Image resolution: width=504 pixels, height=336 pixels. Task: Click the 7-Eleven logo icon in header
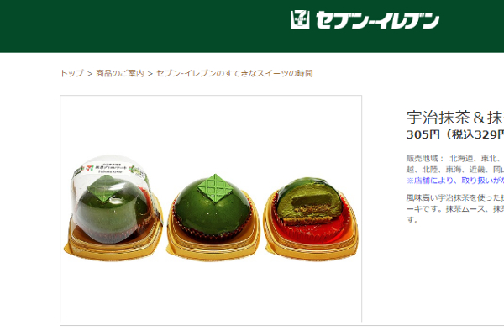click(300, 19)
